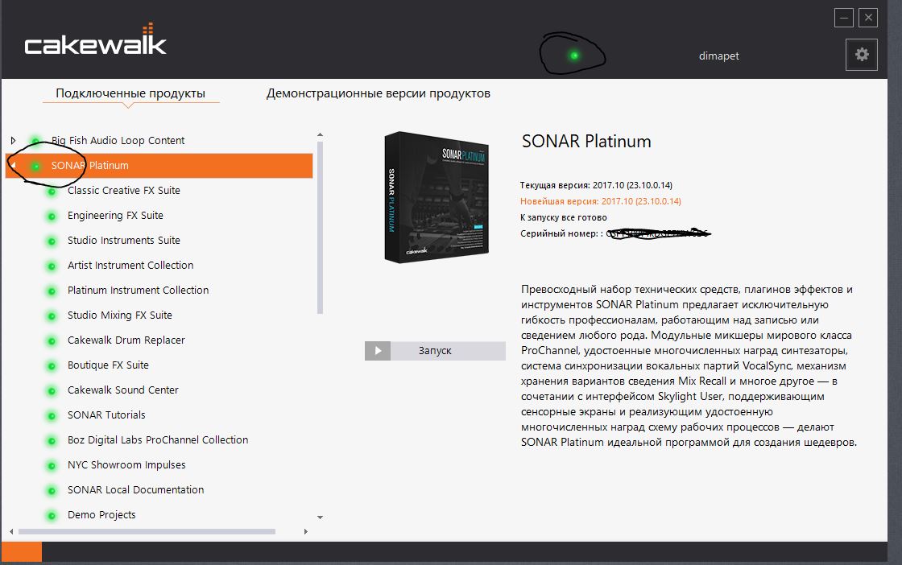This screenshot has height=565, width=902.
Task: Click the horizontal scrollbar left arrow
Action: (x=11, y=532)
